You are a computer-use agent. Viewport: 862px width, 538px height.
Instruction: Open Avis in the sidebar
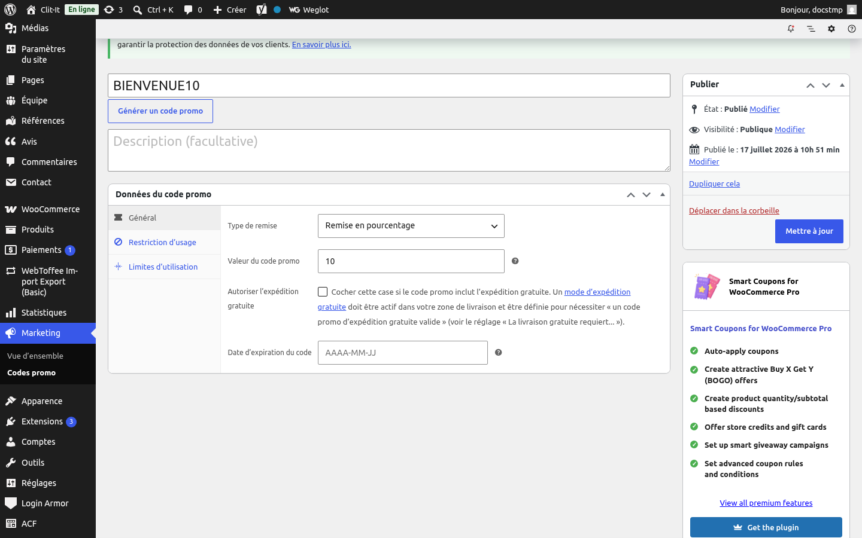click(48, 142)
